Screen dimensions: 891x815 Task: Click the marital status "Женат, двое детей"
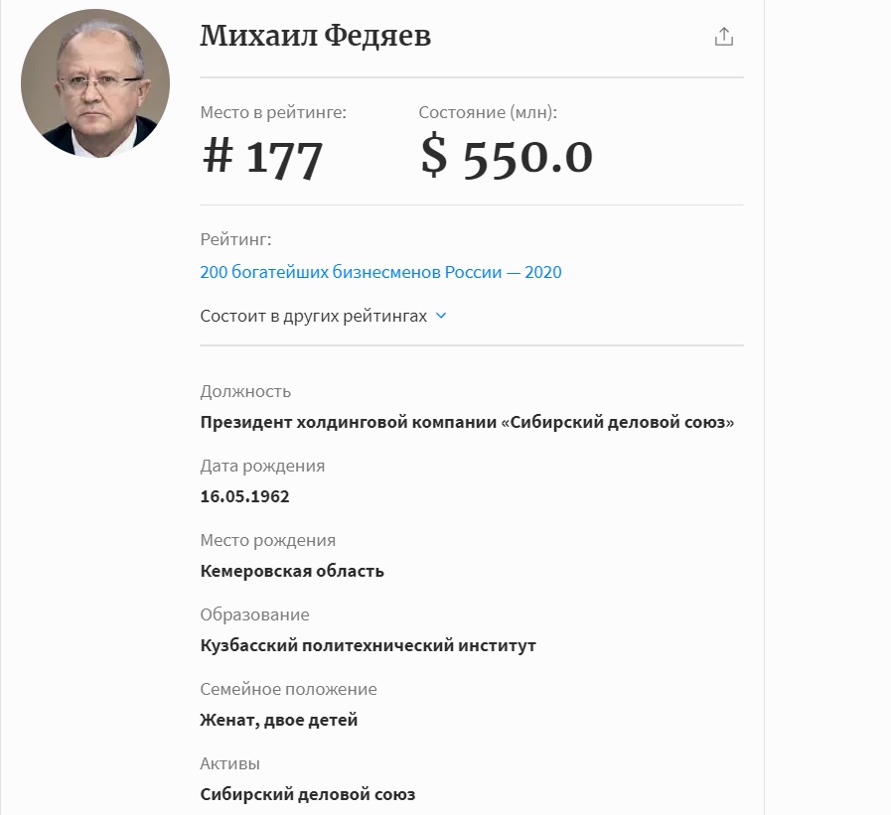pos(278,720)
